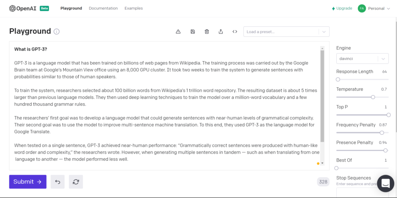397x198 pixels.
Task: Delete preset using trash icon
Action: pos(207,32)
